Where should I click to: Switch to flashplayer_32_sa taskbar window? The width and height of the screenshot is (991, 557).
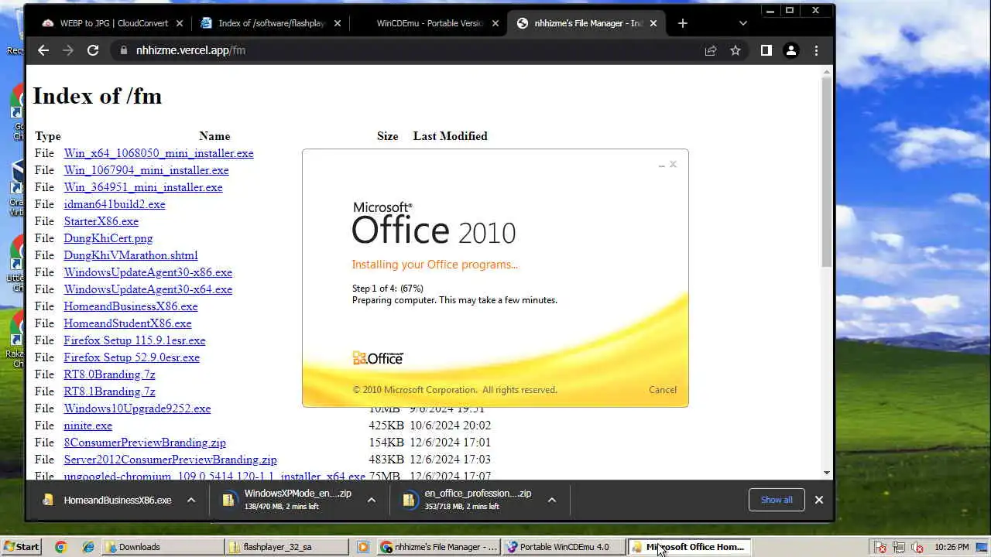pyautogui.click(x=287, y=547)
